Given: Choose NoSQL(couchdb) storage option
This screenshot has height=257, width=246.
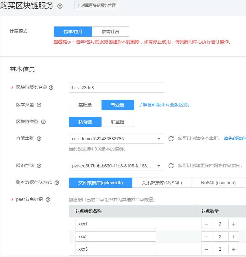Looking at the screenshot, I should pos(218,183).
